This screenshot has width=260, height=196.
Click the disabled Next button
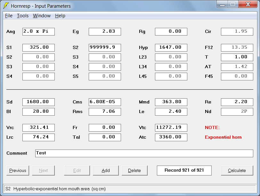pos(43,170)
